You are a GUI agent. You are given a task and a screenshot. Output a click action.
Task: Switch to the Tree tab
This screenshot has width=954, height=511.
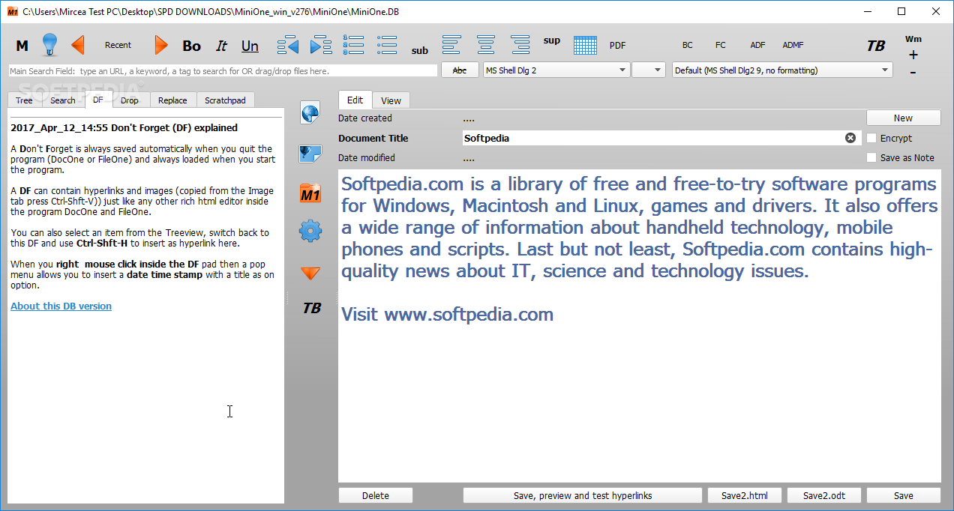[24, 100]
